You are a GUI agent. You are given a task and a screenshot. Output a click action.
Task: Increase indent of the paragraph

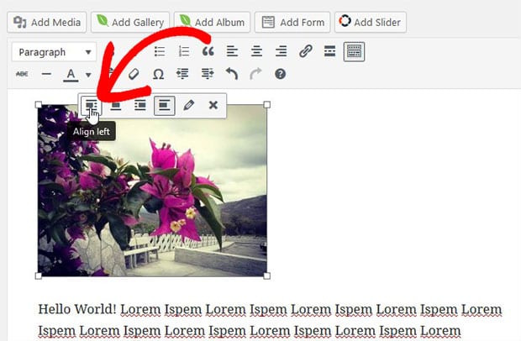pyautogui.click(x=208, y=74)
